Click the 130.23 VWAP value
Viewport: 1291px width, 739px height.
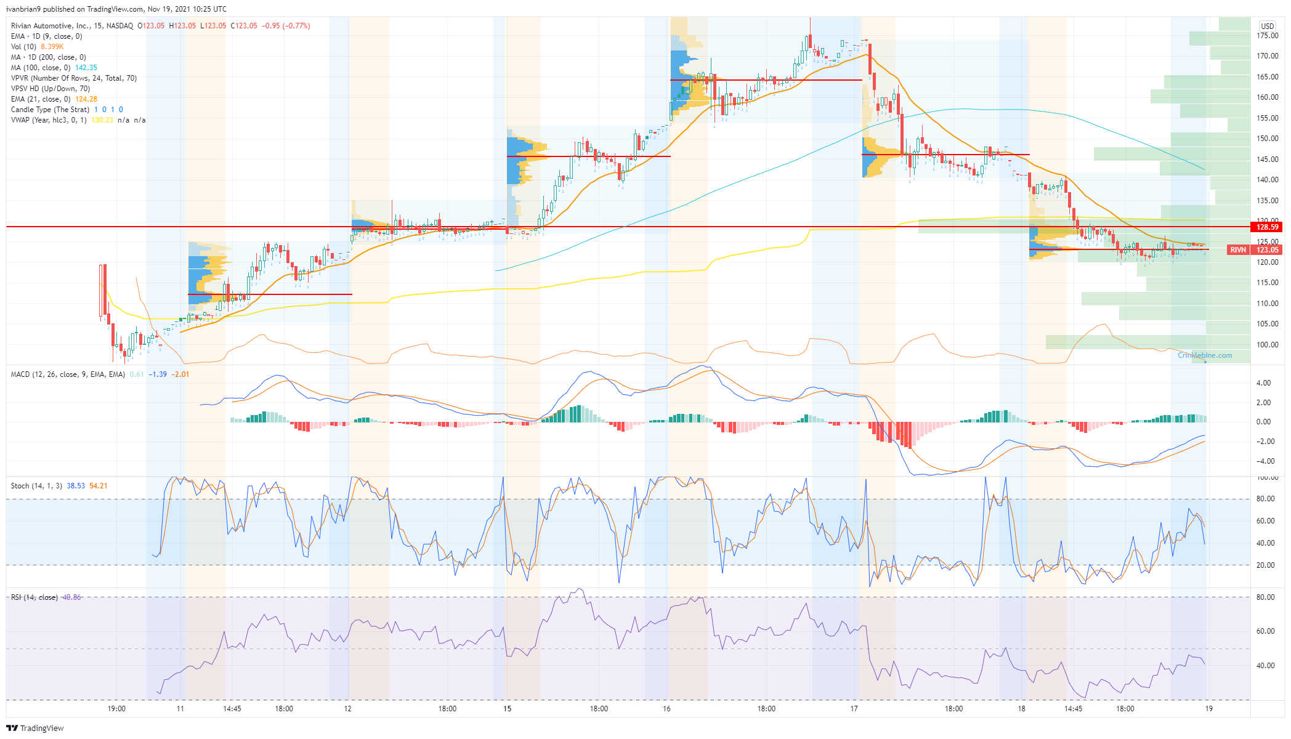tap(102, 120)
